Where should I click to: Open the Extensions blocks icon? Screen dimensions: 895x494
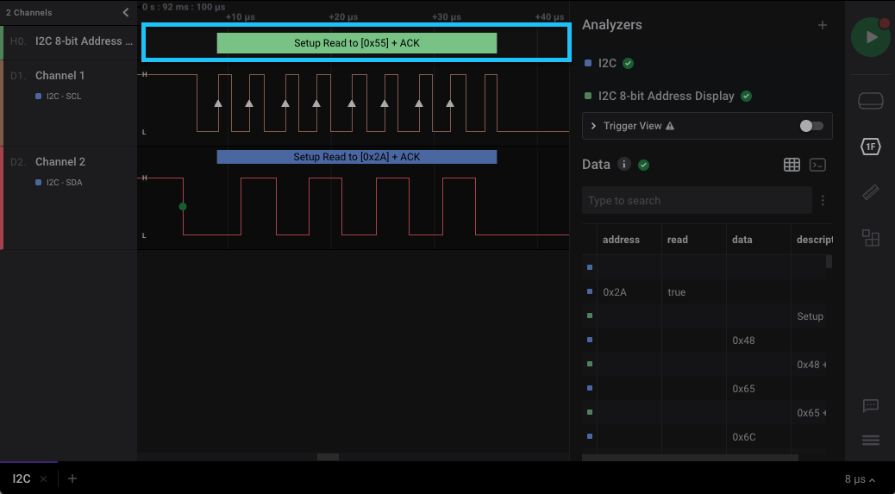click(871, 238)
